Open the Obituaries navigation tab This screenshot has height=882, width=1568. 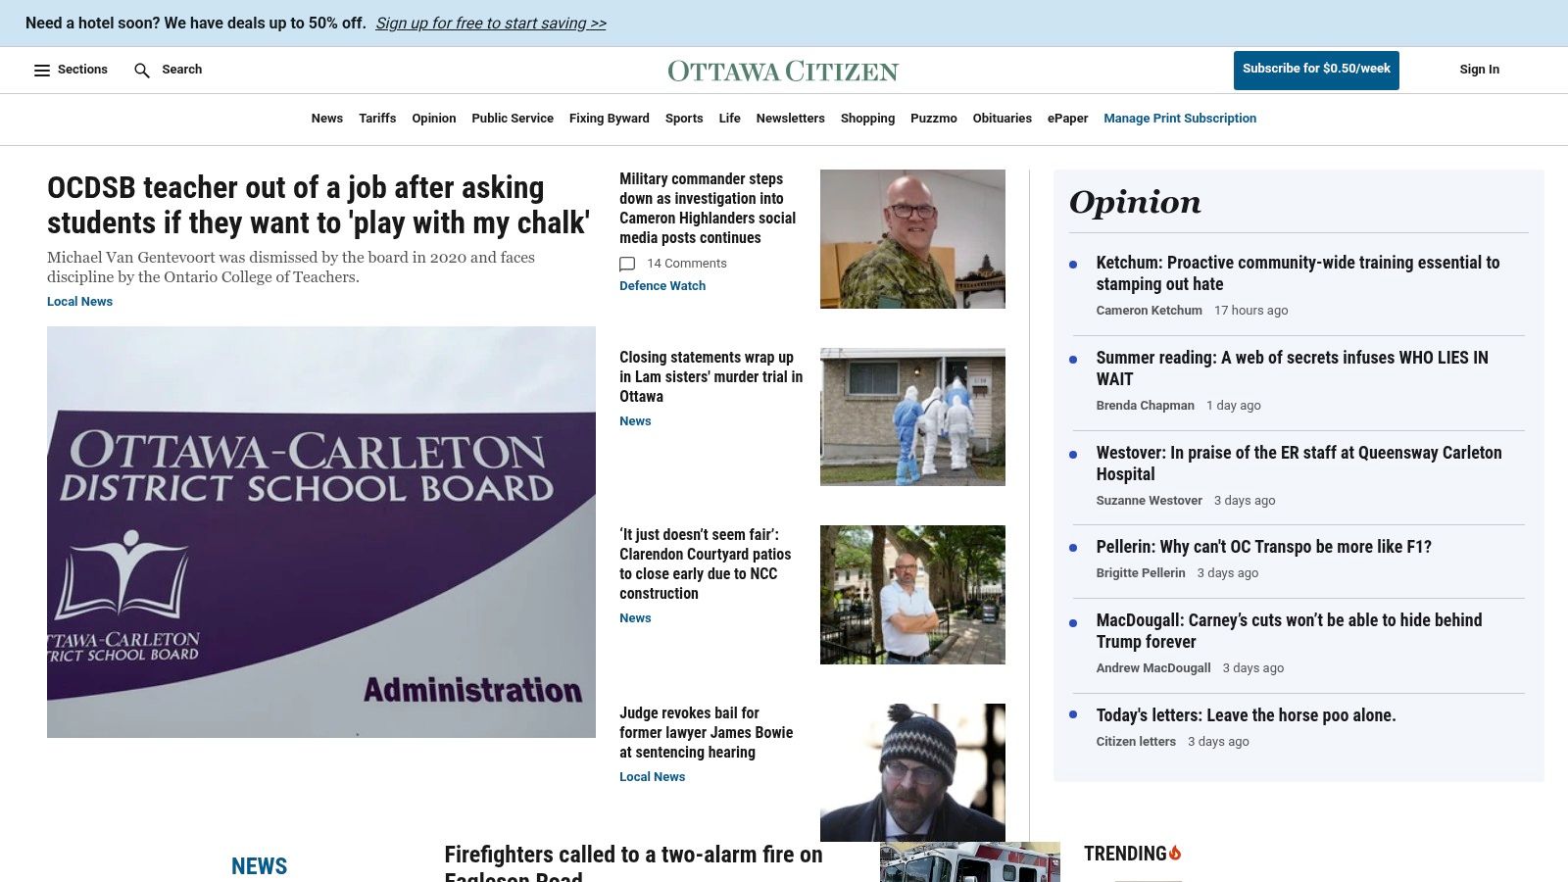click(x=1002, y=119)
